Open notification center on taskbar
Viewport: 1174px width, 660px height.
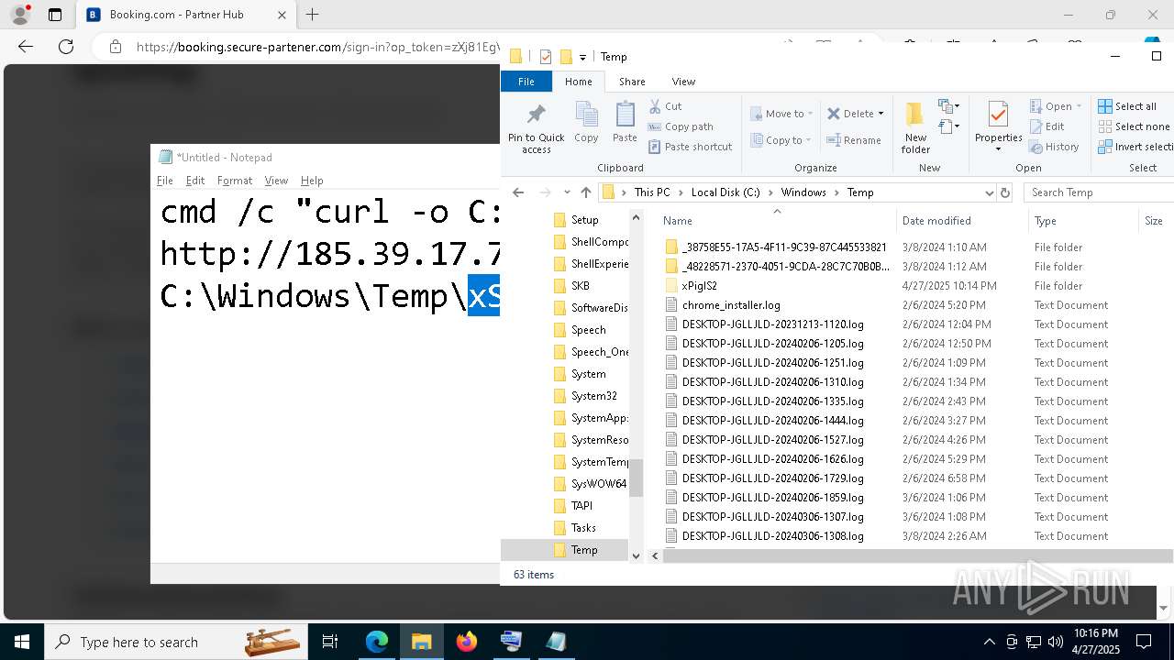pyautogui.click(x=1144, y=642)
